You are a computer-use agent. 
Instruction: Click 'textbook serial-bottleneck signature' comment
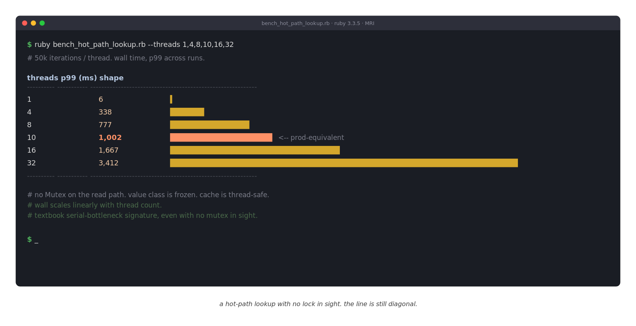pyautogui.click(x=142, y=215)
